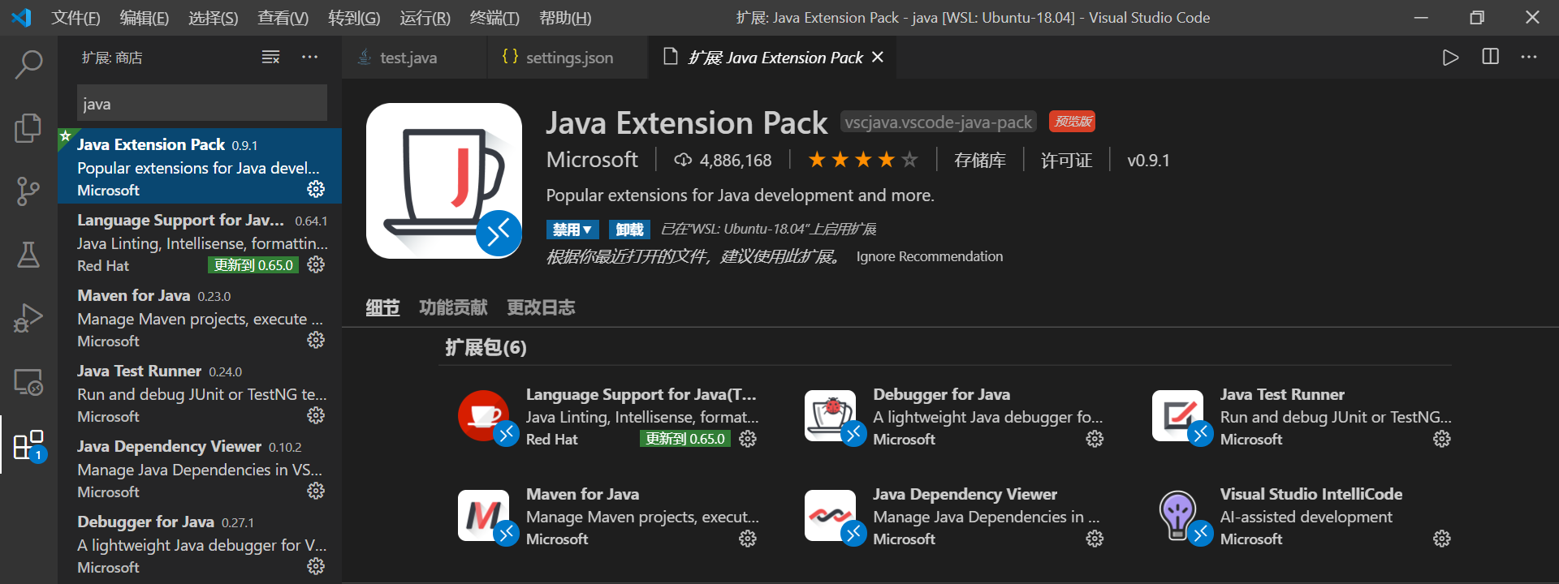Click split editor icon in top right

pos(1490,57)
